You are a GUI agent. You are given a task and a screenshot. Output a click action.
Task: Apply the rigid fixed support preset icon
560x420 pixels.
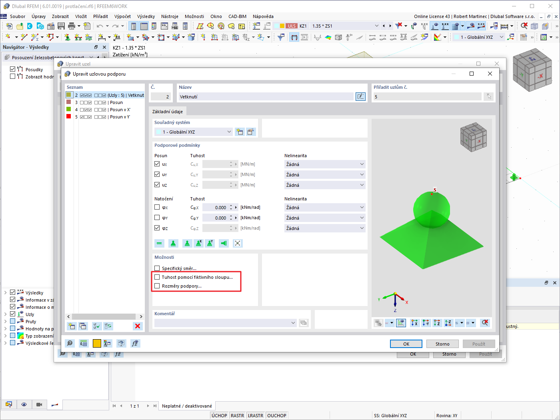(159, 243)
